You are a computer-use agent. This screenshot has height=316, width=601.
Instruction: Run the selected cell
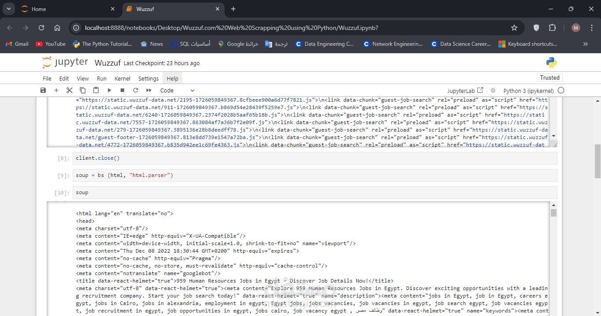[x=109, y=90]
